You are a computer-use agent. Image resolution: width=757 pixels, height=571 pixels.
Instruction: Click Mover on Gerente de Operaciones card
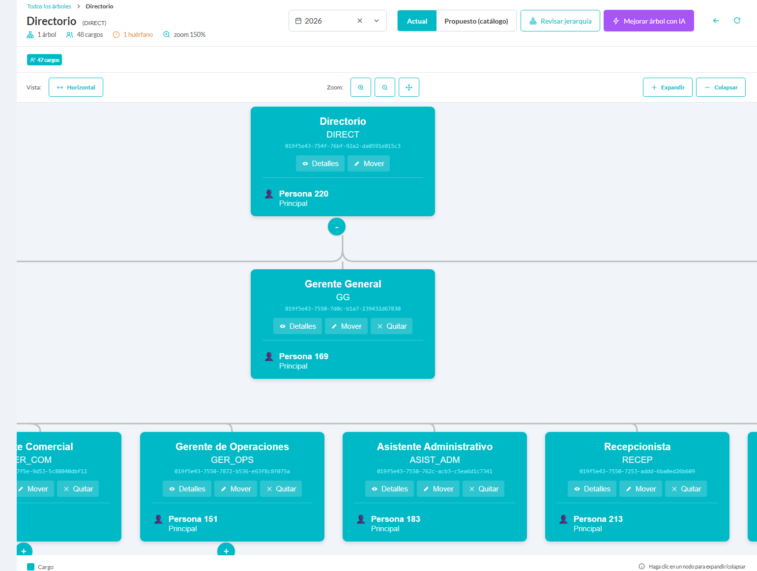point(235,489)
